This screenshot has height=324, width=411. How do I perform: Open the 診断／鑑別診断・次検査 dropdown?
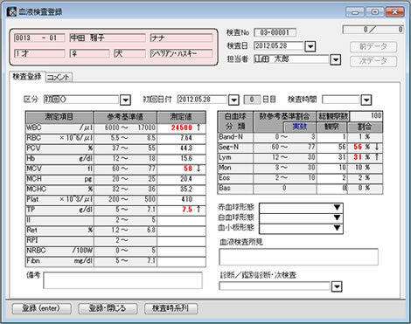[337, 286]
